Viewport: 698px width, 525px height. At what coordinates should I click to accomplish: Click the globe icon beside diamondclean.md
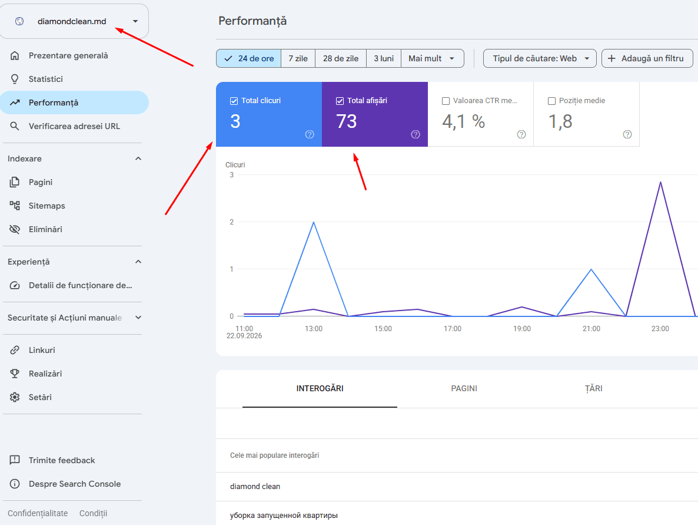[19, 21]
